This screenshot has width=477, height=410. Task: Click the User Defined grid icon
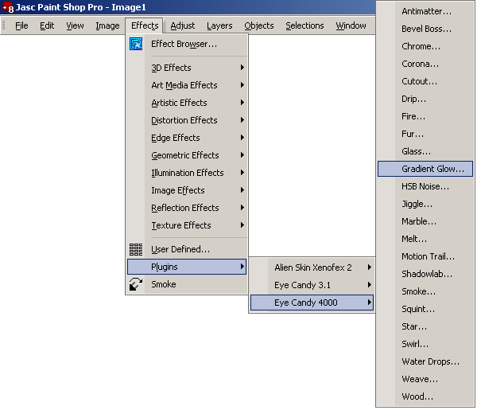(x=136, y=249)
